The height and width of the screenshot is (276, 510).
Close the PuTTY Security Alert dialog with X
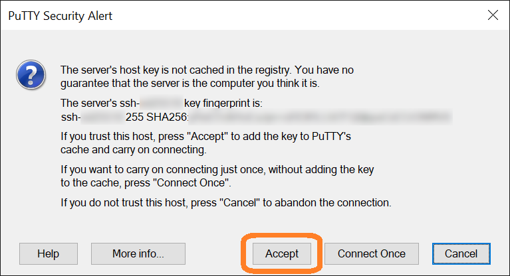[493, 15]
